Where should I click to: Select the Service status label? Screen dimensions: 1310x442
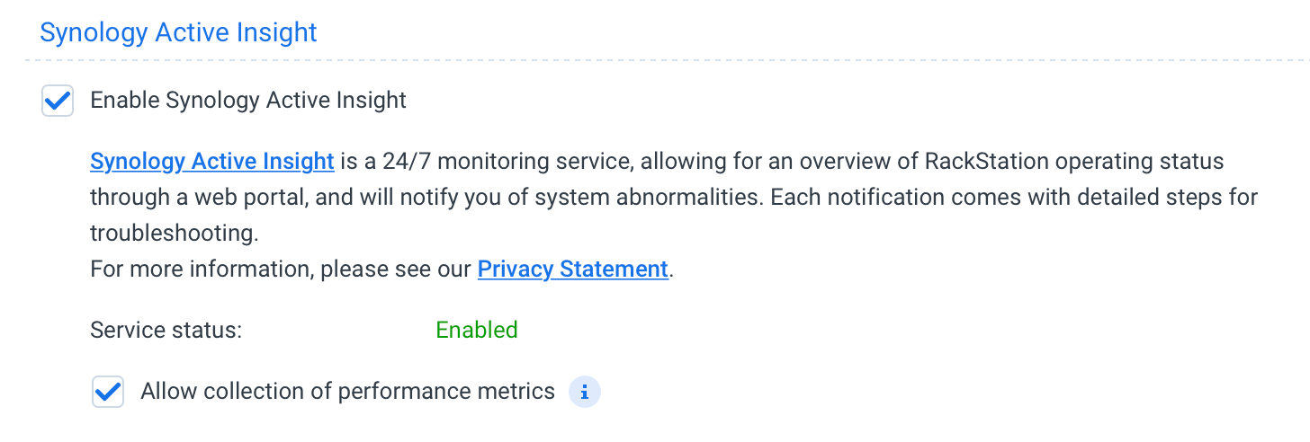point(166,330)
